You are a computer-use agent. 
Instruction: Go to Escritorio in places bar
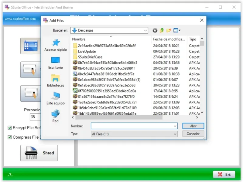[56, 63]
